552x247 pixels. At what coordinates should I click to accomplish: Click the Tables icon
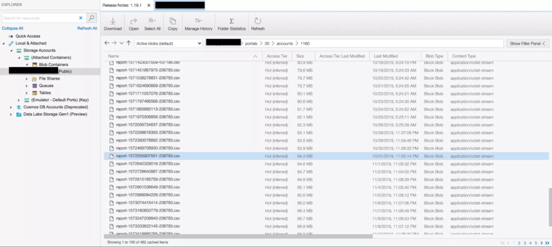tap(34, 93)
